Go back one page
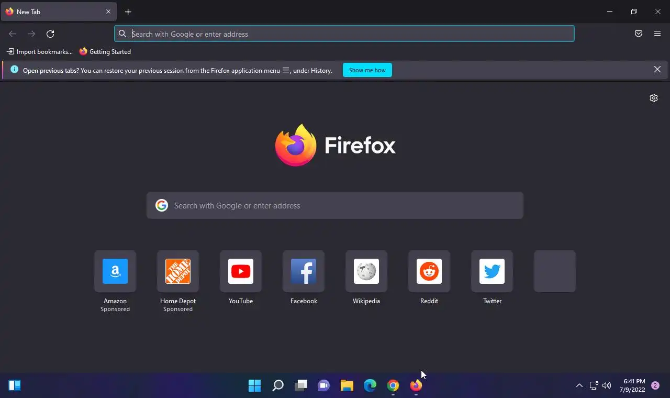 pos(13,34)
